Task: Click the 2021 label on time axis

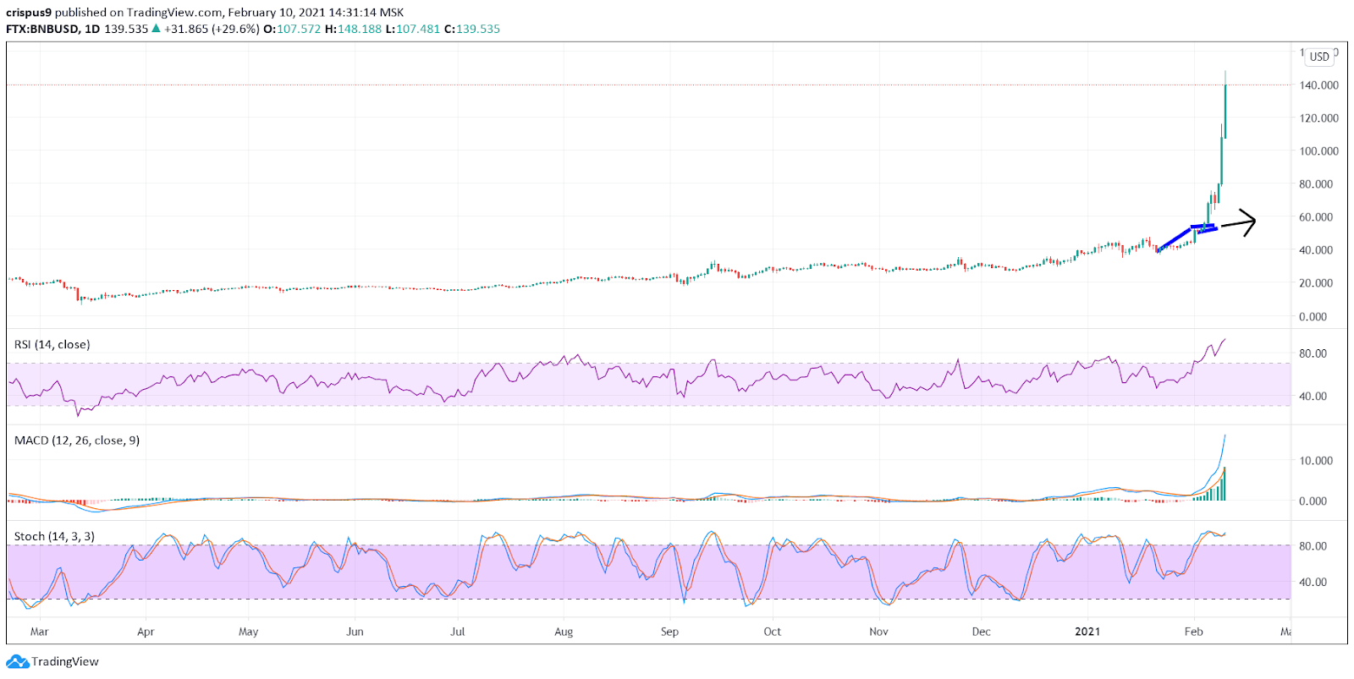Action: pos(1087,632)
